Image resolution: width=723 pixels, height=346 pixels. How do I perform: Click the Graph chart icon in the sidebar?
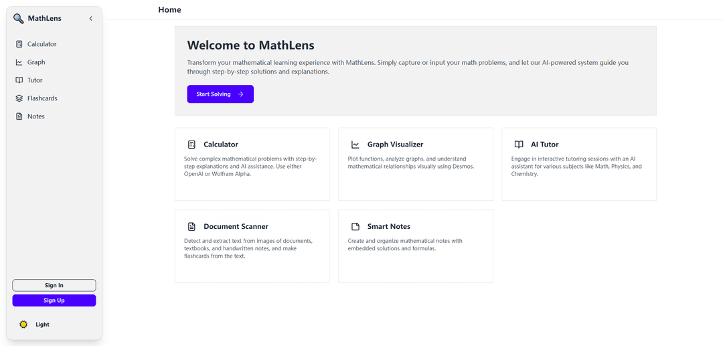tap(19, 62)
